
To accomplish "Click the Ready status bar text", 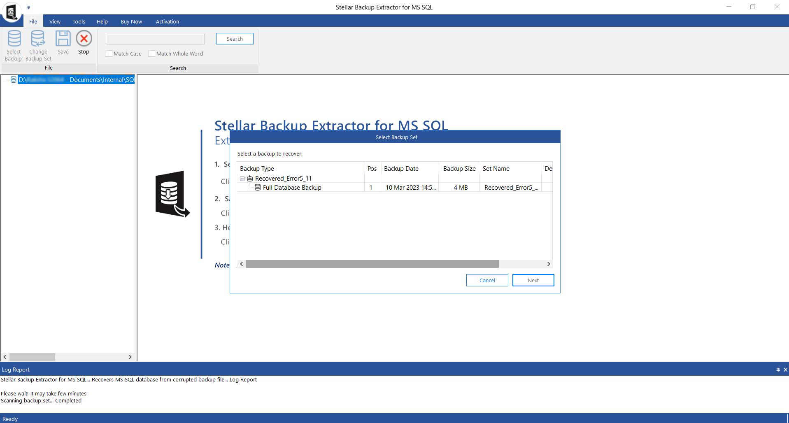I will [x=10, y=419].
